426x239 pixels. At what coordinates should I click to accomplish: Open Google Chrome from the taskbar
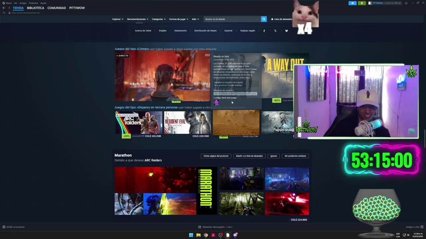coord(206,235)
